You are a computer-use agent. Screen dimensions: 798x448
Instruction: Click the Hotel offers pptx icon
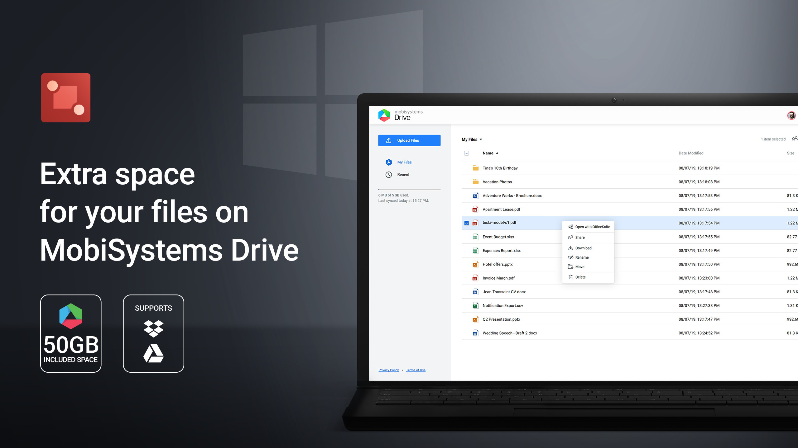(x=475, y=264)
